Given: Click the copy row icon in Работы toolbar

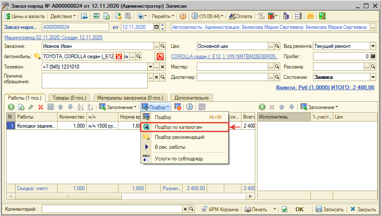Looking at the screenshot, I should (21, 107).
